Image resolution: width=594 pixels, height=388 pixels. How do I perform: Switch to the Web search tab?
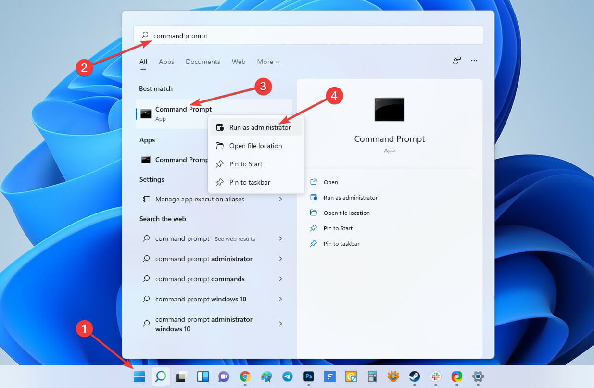[x=239, y=62]
